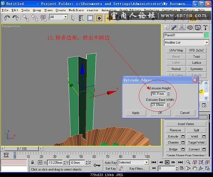Open the Modifiers menu
This screenshot has width=213, height=177.
point(76,10)
